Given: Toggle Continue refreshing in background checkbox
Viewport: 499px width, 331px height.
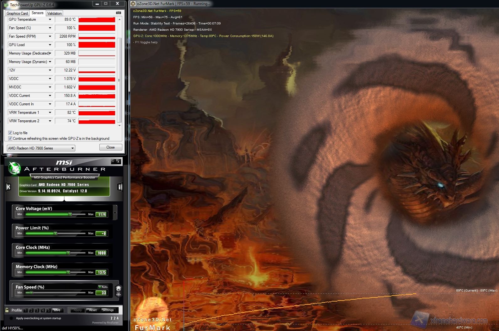Looking at the screenshot, I should click(x=10, y=139).
